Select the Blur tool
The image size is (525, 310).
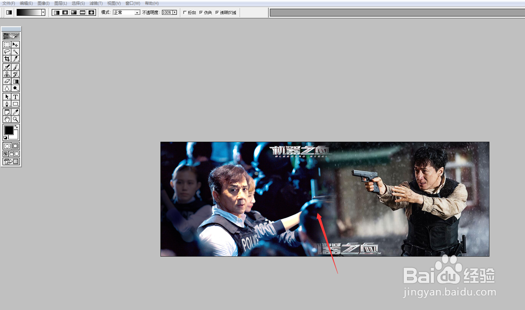[x=7, y=88]
